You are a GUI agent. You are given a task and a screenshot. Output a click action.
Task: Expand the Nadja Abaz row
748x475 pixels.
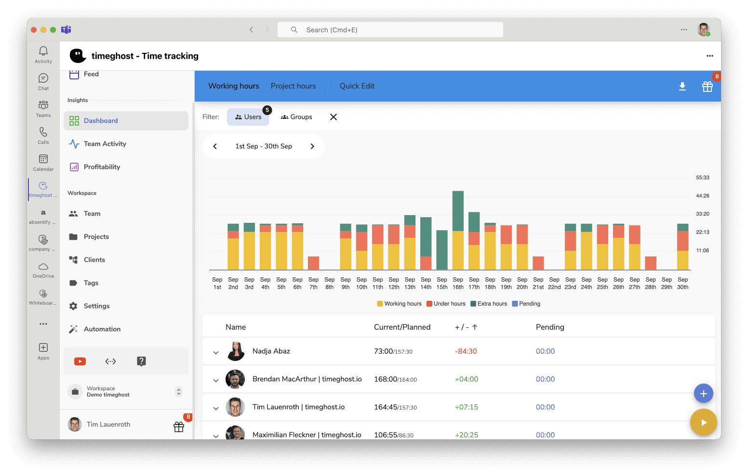pyautogui.click(x=216, y=352)
